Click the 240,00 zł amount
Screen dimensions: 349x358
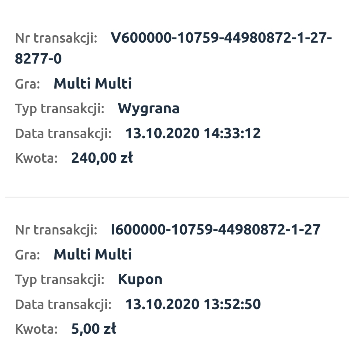point(102,158)
